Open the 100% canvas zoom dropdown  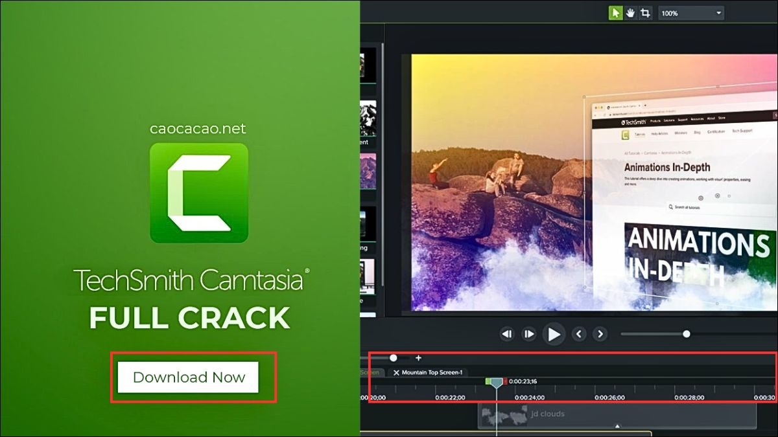(691, 13)
